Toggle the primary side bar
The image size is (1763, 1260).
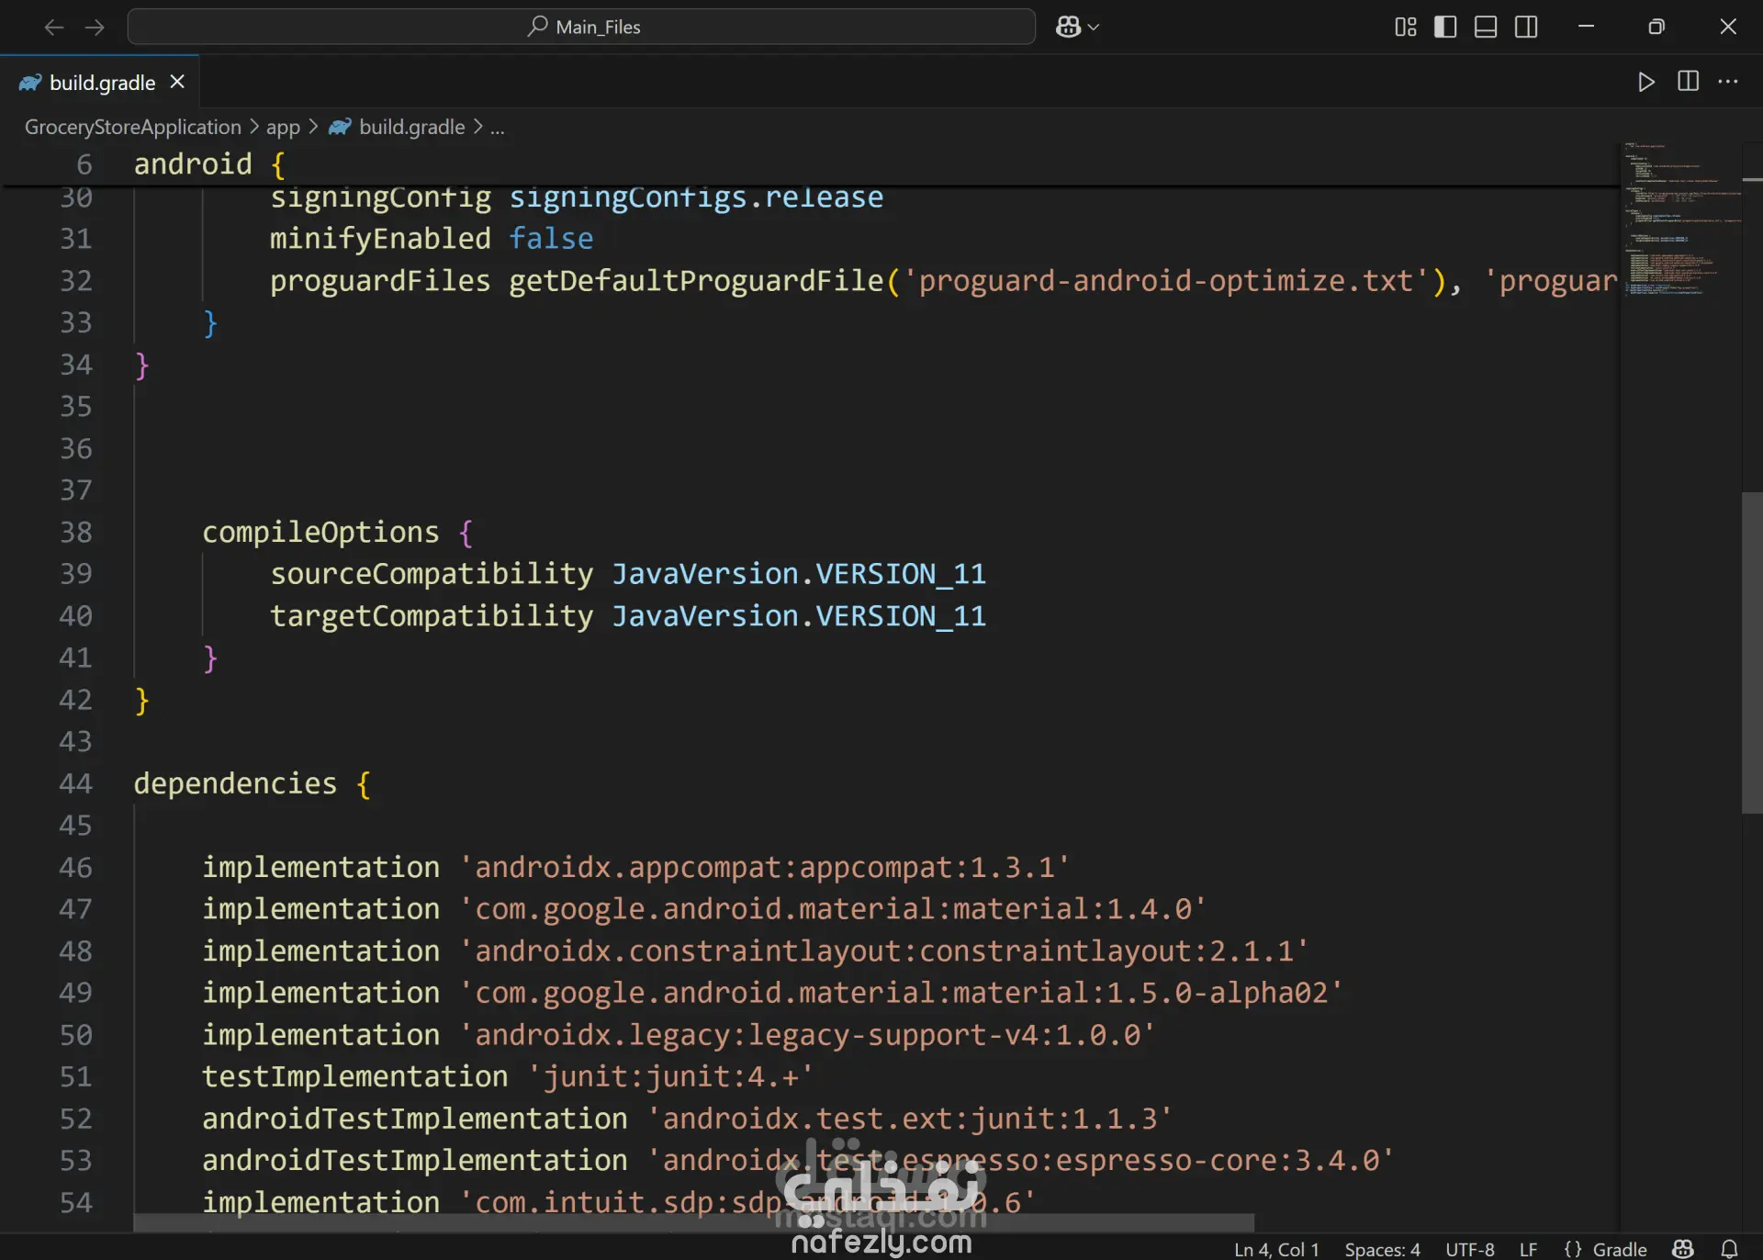pyautogui.click(x=1445, y=27)
